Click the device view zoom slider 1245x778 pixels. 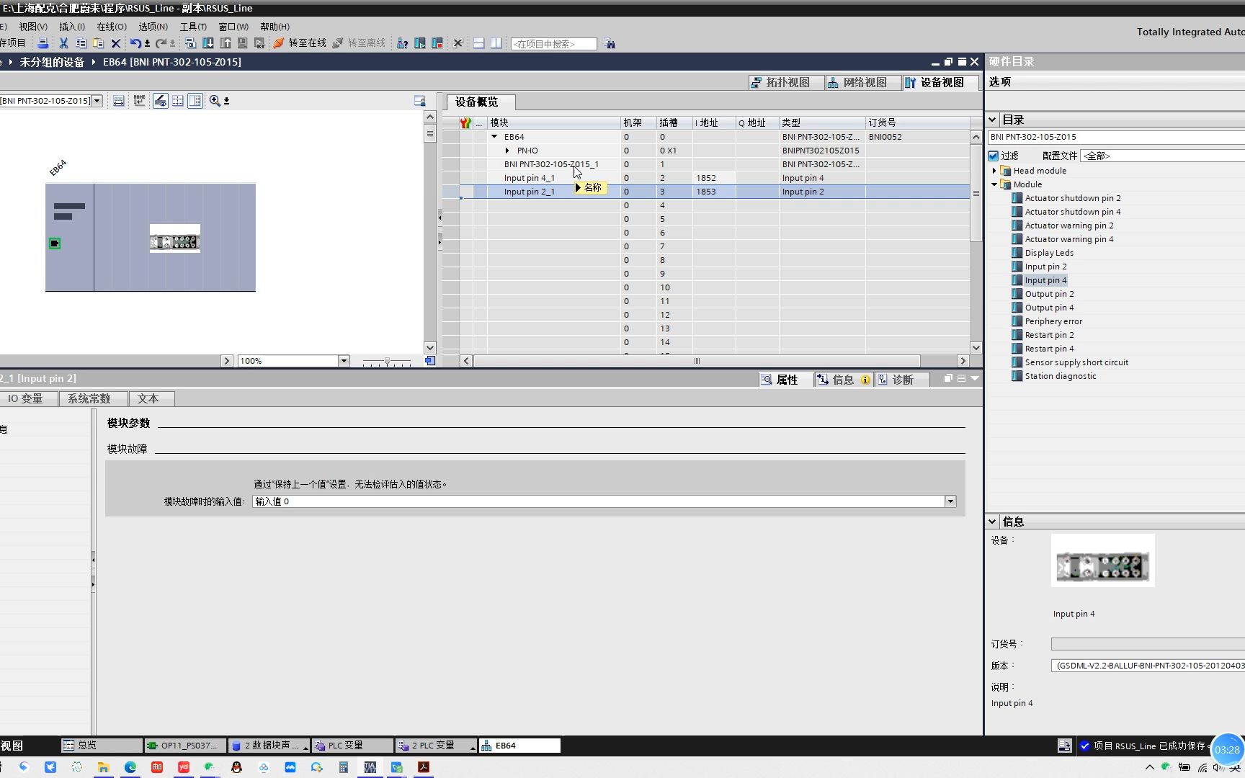(387, 361)
